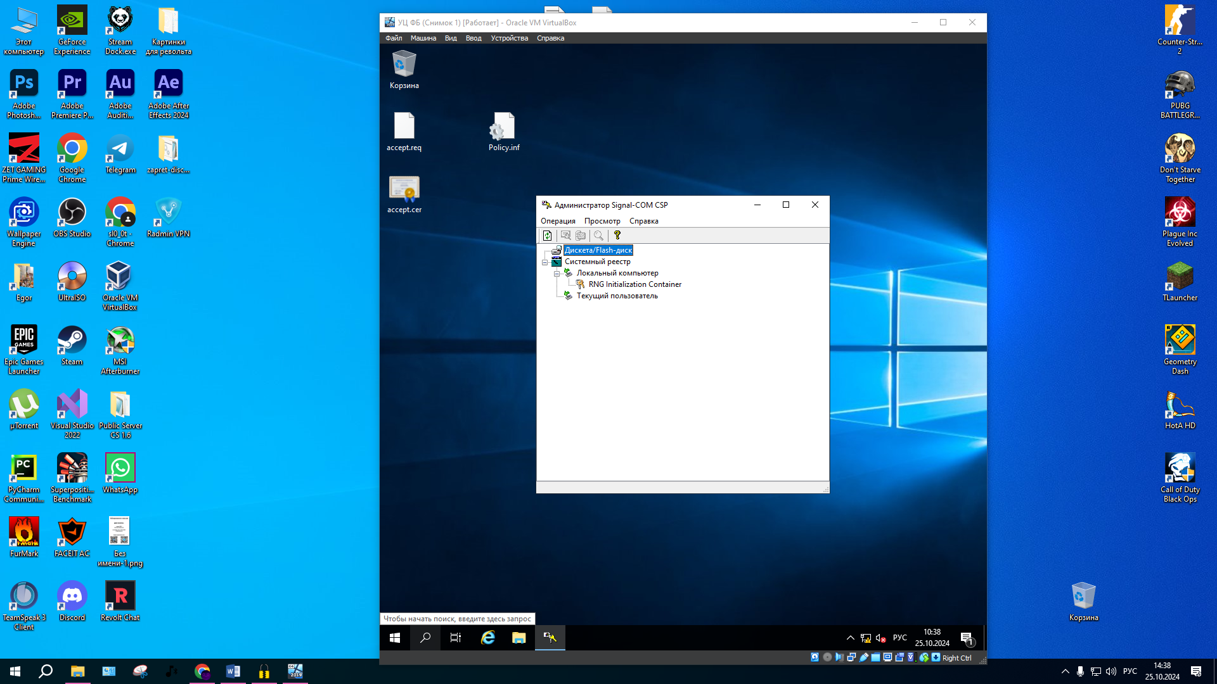Open the guest notification center icon

coord(967,638)
